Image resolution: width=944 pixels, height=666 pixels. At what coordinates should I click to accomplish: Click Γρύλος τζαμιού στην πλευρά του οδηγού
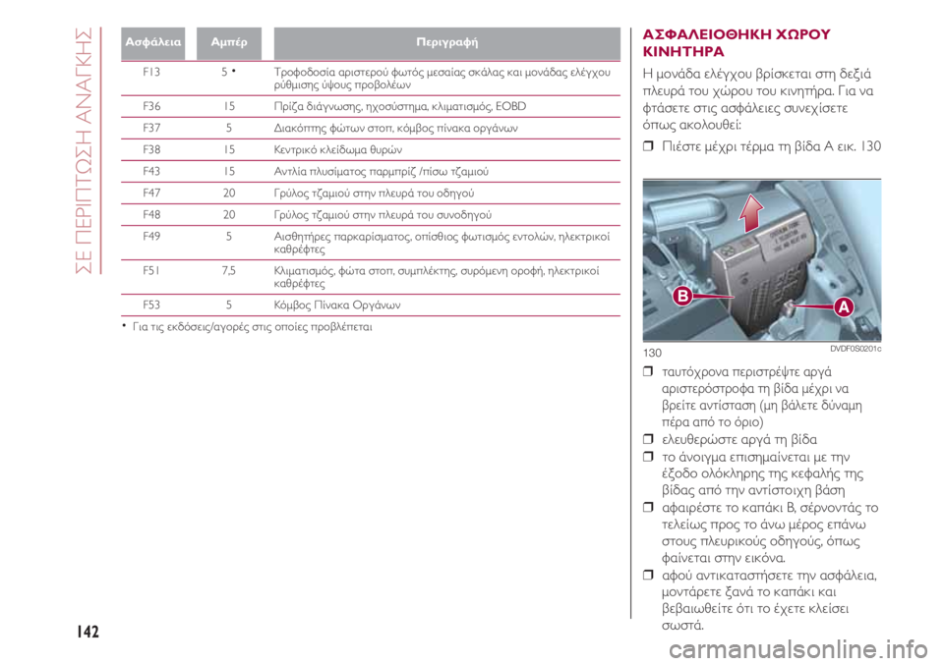click(x=374, y=194)
